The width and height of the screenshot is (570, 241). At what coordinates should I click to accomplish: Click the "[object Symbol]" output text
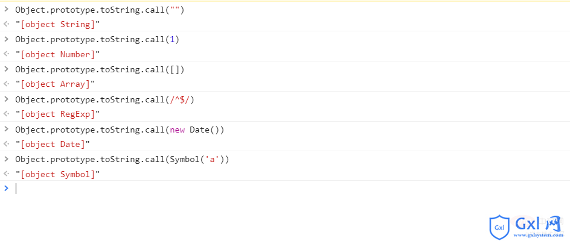click(x=57, y=174)
